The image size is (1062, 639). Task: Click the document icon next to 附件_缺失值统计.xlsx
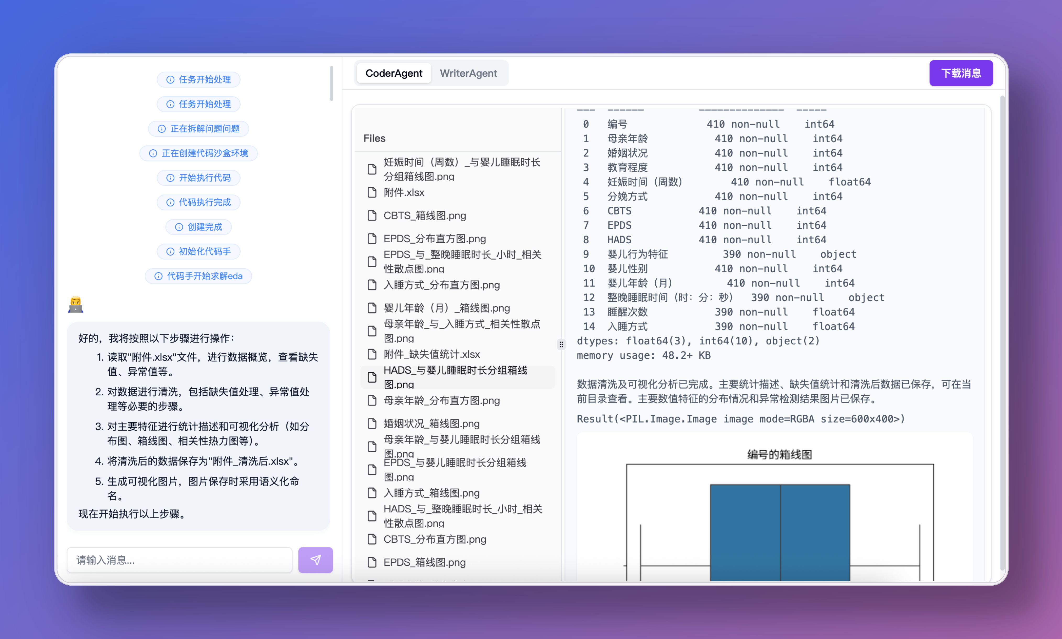point(372,354)
